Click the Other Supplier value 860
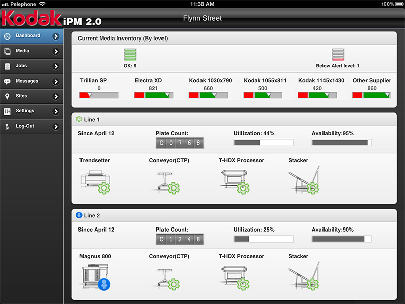 click(372, 88)
